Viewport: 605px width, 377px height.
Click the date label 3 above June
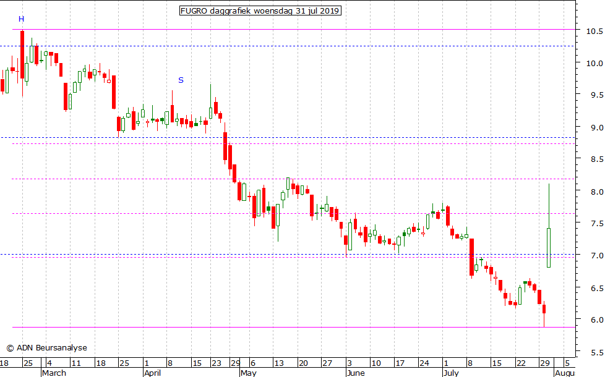point(350,363)
